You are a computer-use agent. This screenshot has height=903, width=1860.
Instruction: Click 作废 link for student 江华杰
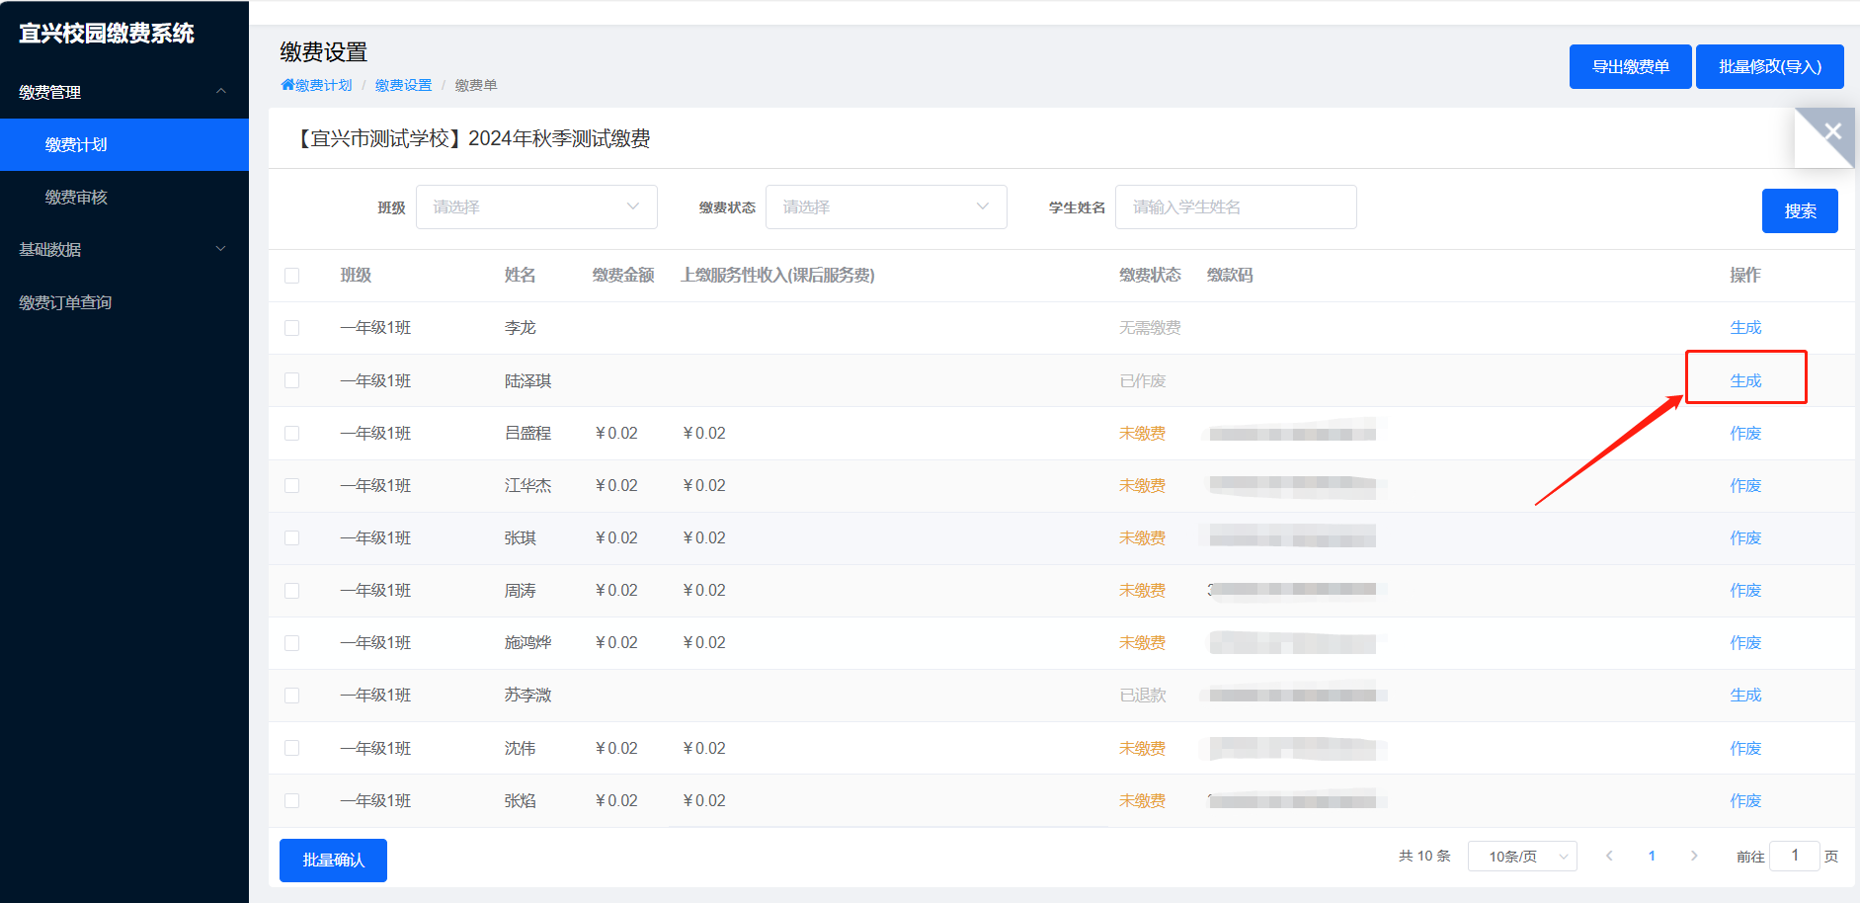1745,485
